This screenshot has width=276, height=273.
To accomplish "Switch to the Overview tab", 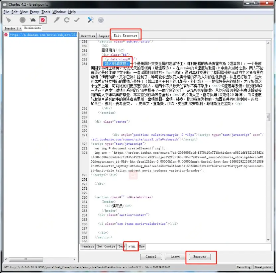I will [88, 36].
